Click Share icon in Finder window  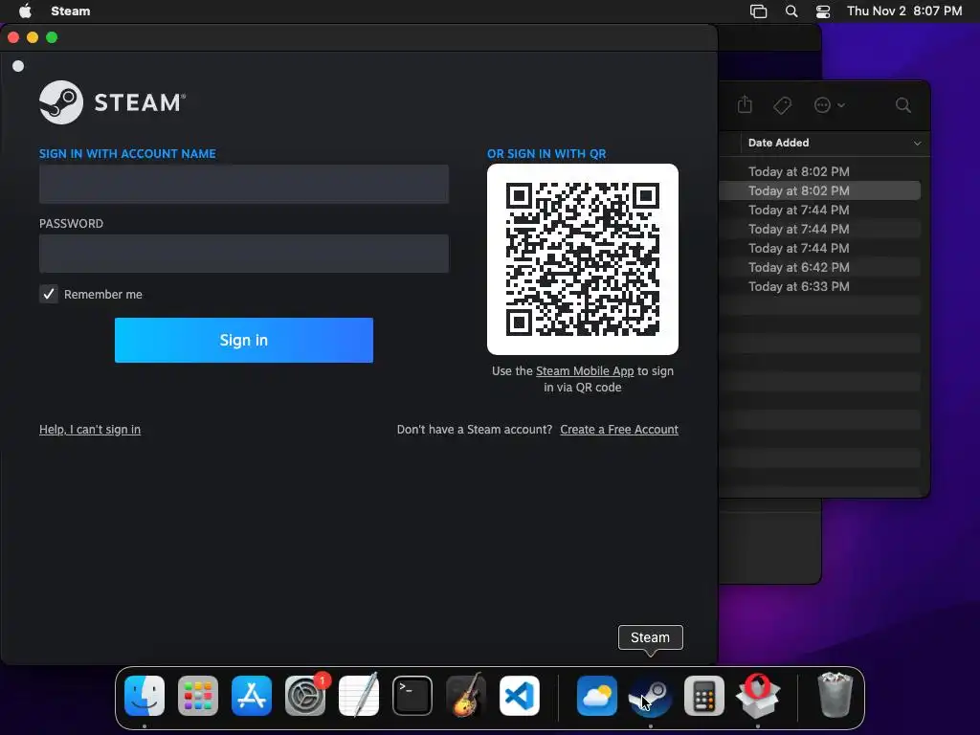point(745,104)
